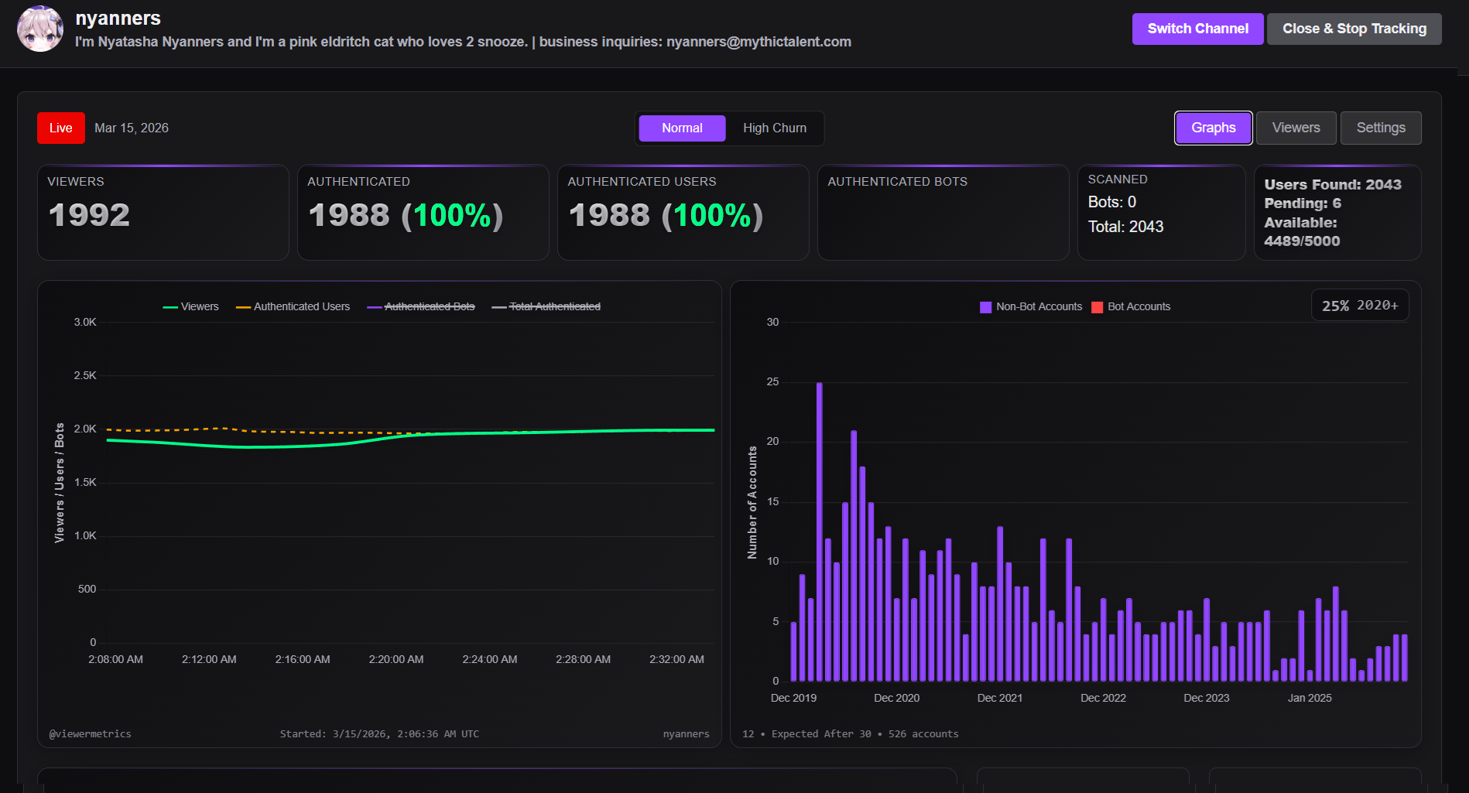1469x793 pixels.
Task: Click the nyanners channel name heading
Action: tap(118, 19)
